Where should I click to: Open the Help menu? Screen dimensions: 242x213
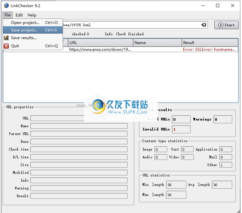click(32, 15)
